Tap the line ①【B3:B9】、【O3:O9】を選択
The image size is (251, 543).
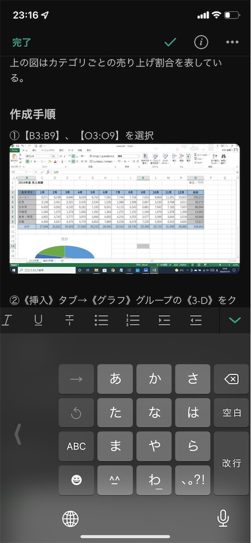82,135
